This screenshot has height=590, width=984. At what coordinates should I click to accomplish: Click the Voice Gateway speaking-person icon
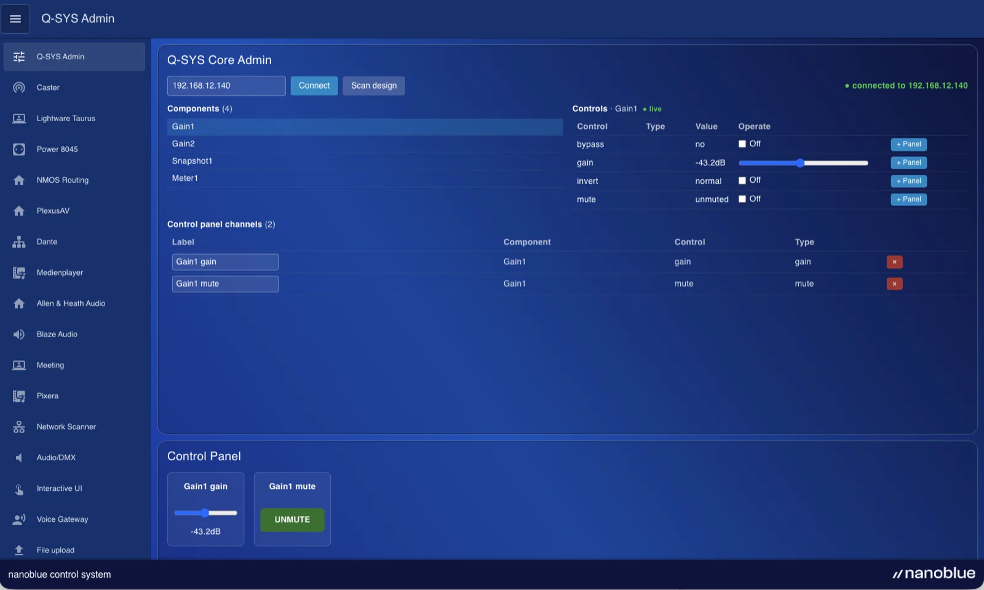[19, 519]
